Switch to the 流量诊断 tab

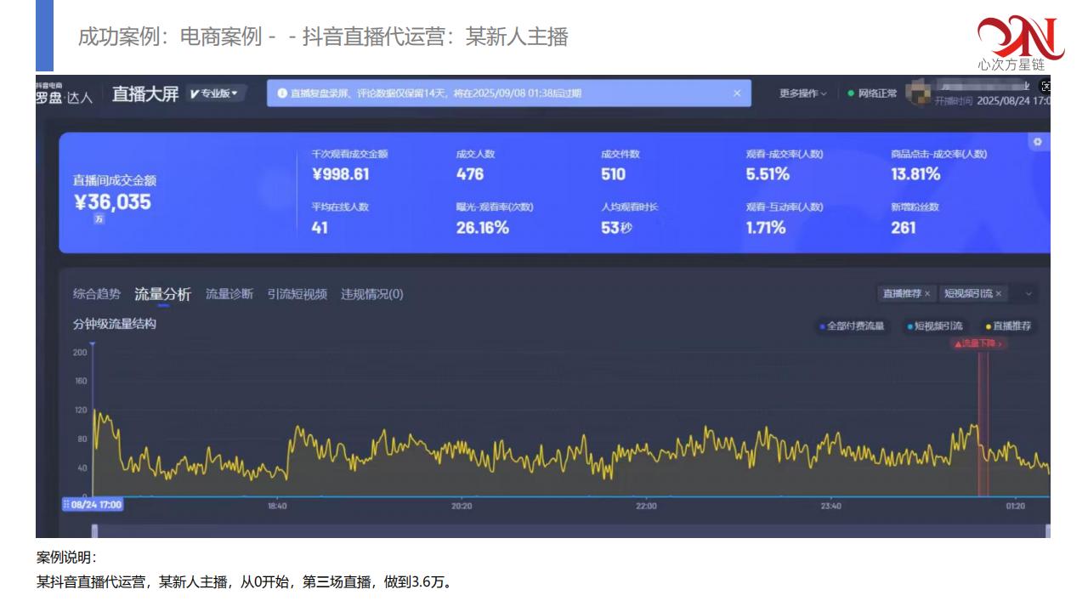(x=229, y=294)
